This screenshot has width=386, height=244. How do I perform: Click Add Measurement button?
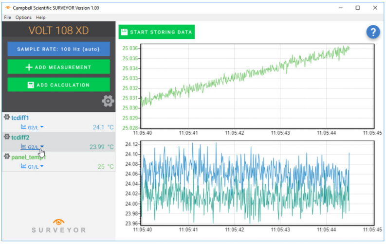coord(58,67)
